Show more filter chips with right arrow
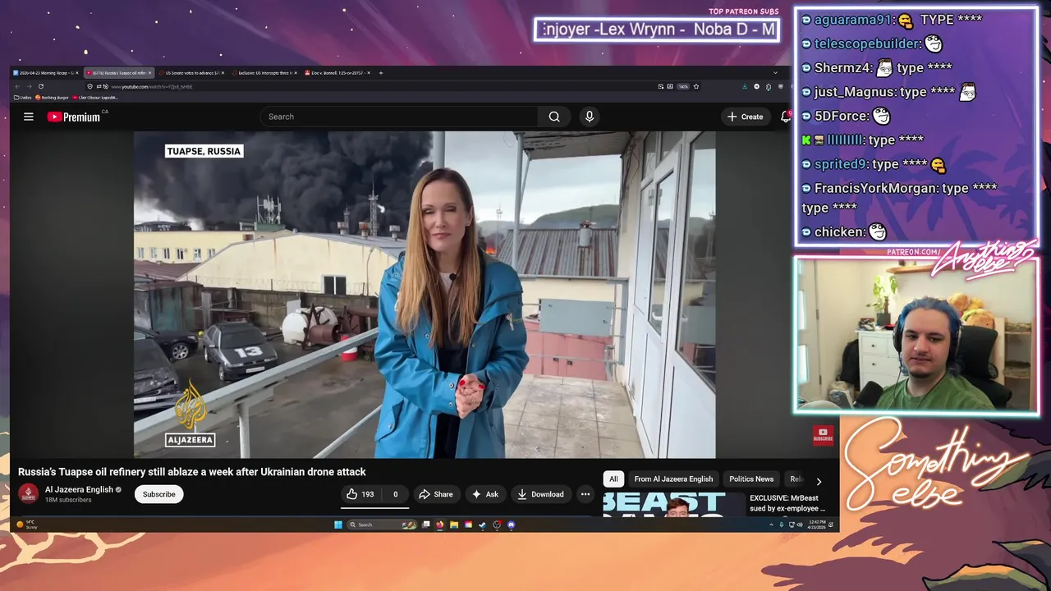This screenshot has width=1051, height=591. (819, 482)
